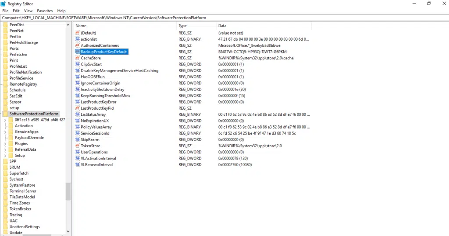449x236 pixels.
Task: Select the ServiceSessionId value name
Action: coord(95,133)
